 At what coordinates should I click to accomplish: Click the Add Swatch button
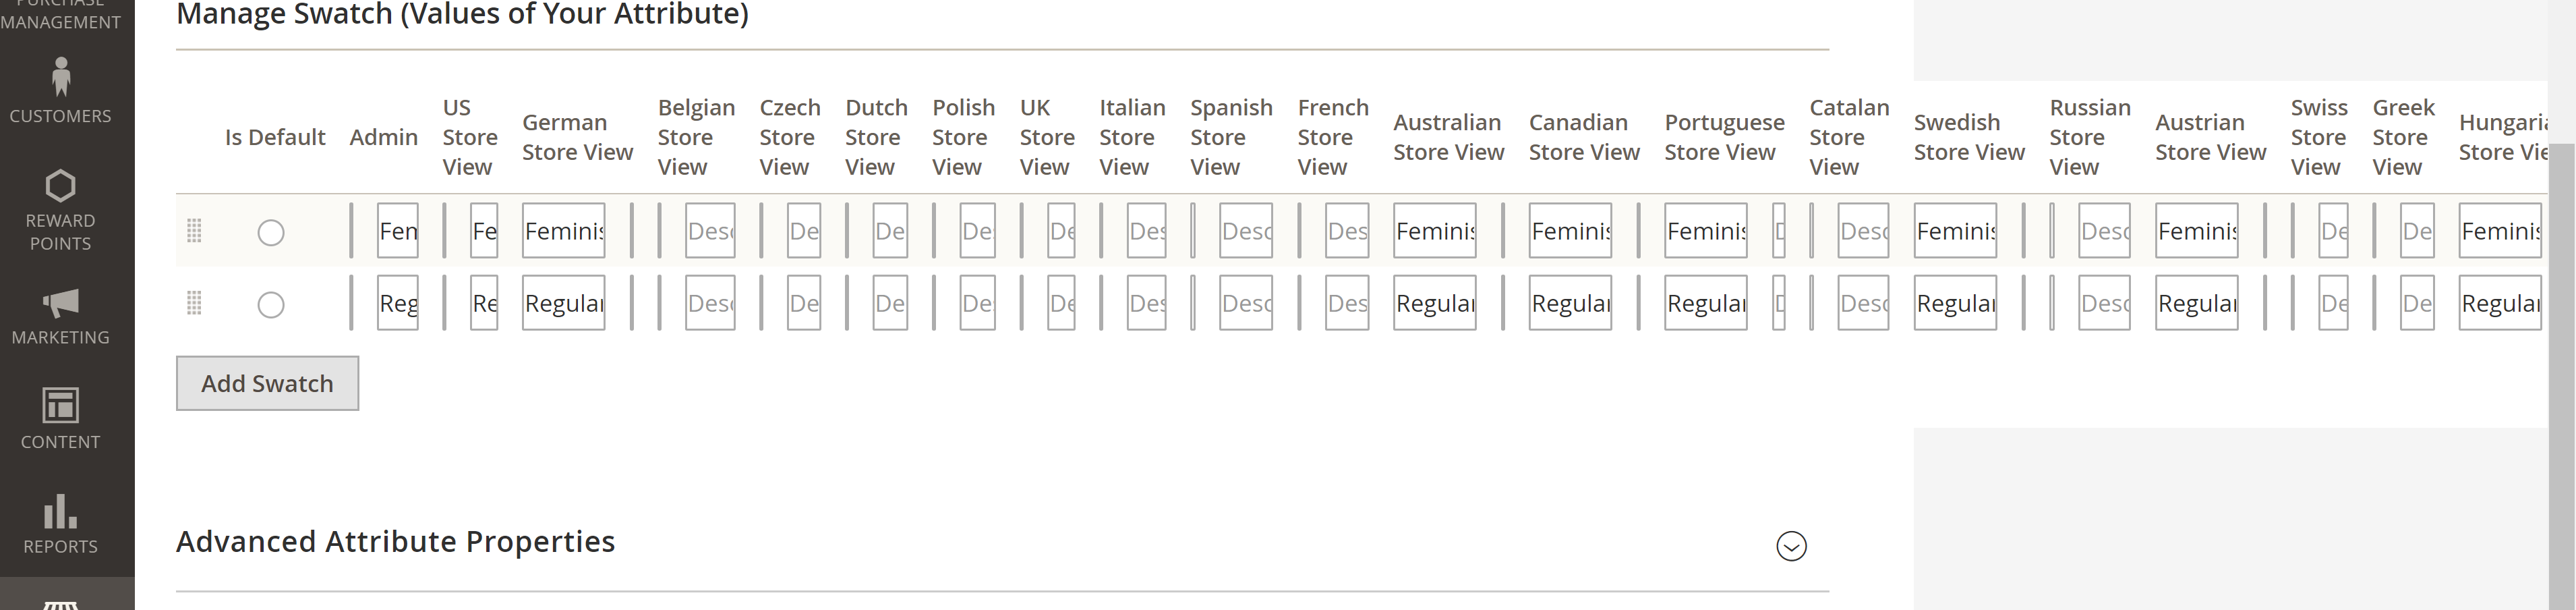(x=266, y=383)
